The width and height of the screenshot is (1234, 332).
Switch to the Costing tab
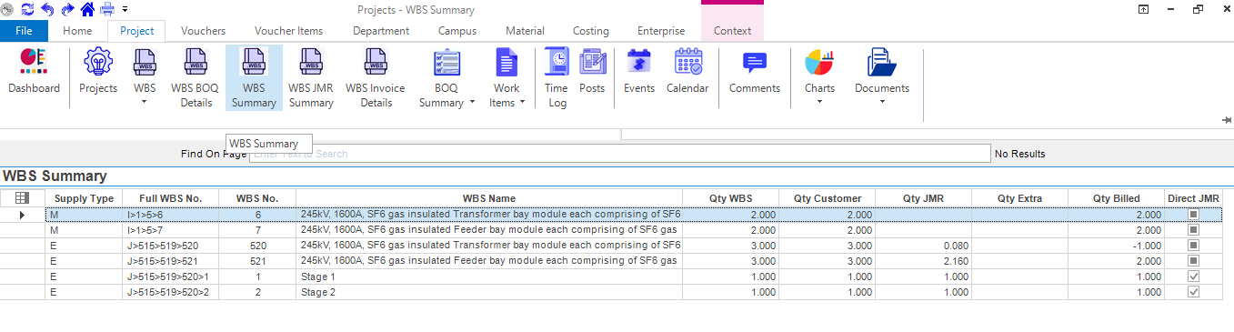pyautogui.click(x=591, y=30)
